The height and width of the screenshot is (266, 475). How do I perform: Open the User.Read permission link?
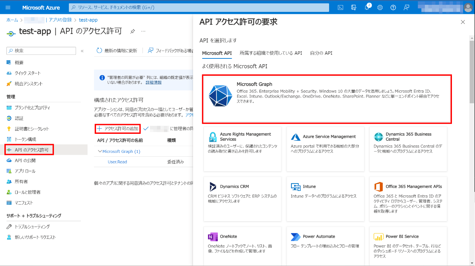[x=117, y=162]
